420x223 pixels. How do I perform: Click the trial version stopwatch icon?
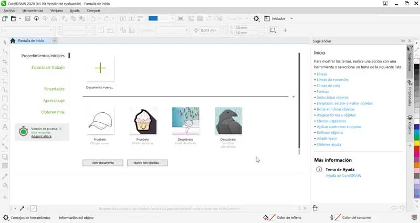click(23, 131)
